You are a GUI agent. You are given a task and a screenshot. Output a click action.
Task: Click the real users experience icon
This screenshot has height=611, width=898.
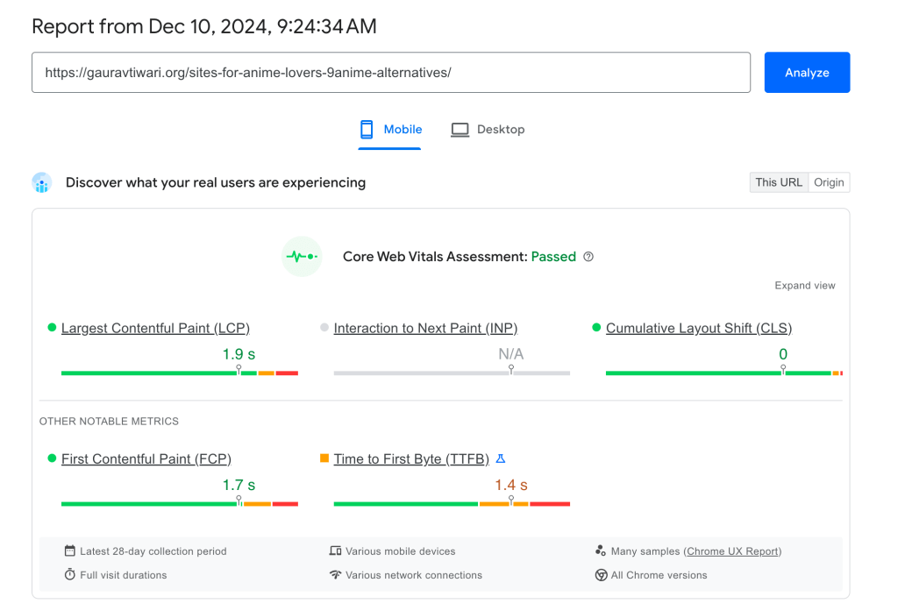pos(41,182)
